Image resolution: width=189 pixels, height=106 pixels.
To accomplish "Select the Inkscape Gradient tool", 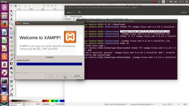I will [x=11, y=86].
